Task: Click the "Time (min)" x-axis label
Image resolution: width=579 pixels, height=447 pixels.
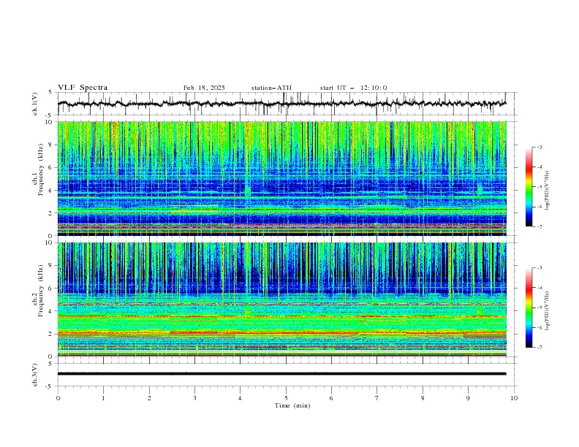Action: [x=292, y=405]
